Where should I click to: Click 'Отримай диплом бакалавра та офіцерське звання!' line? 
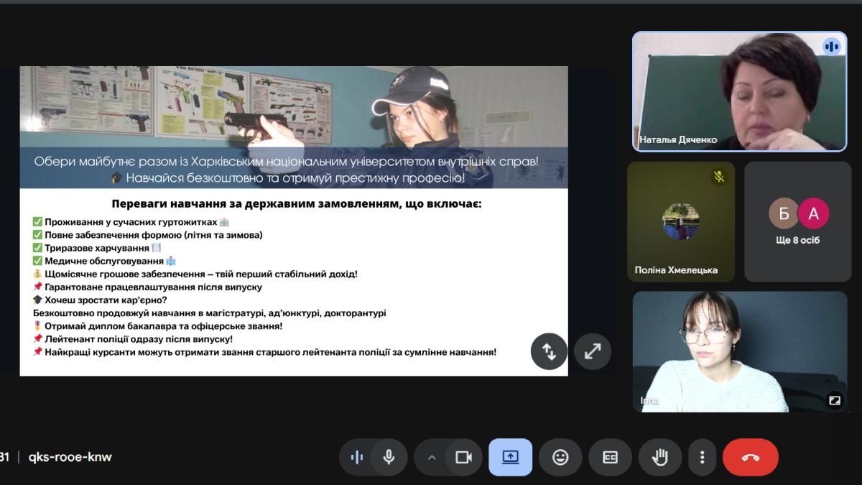(x=158, y=325)
